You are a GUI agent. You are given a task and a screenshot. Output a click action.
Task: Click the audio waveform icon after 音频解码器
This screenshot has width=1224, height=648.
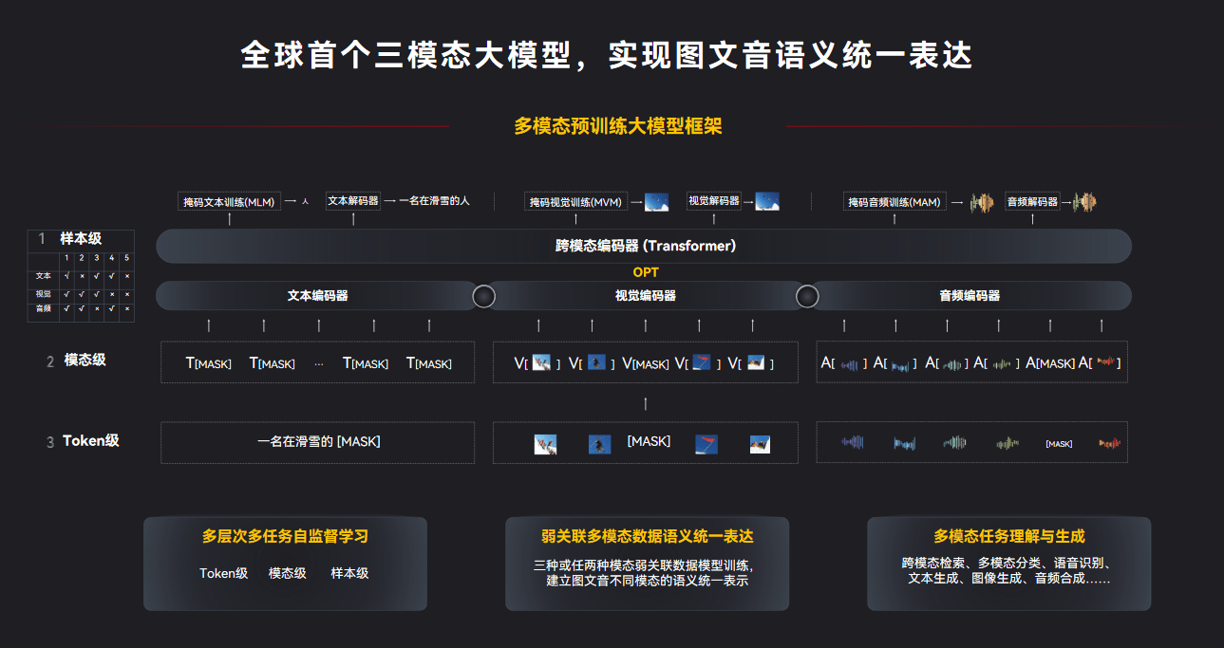pos(1083,201)
